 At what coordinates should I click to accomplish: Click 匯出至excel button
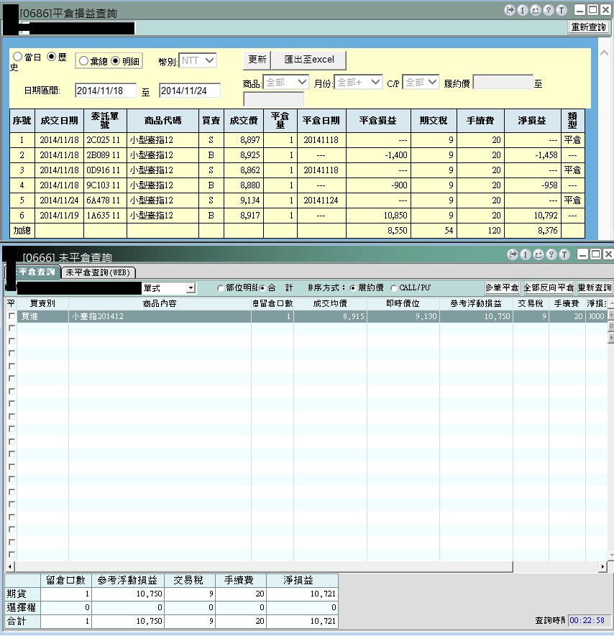[309, 60]
